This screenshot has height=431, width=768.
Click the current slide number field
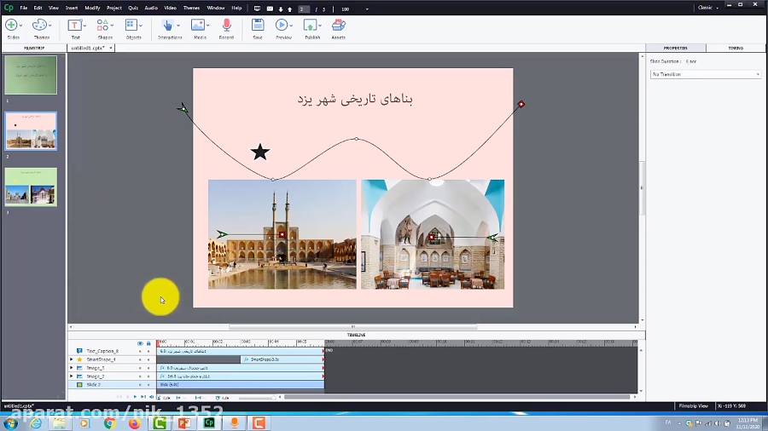click(x=304, y=9)
